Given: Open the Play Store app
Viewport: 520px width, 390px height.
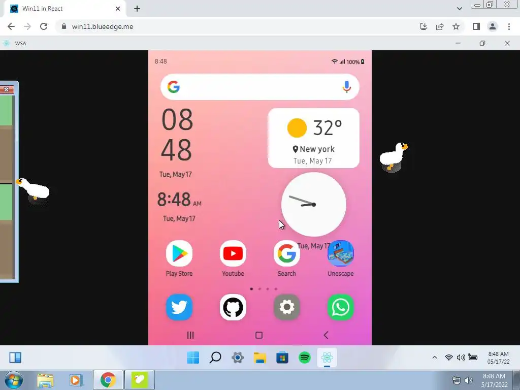Looking at the screenshot, I should [x=179, y=253].
